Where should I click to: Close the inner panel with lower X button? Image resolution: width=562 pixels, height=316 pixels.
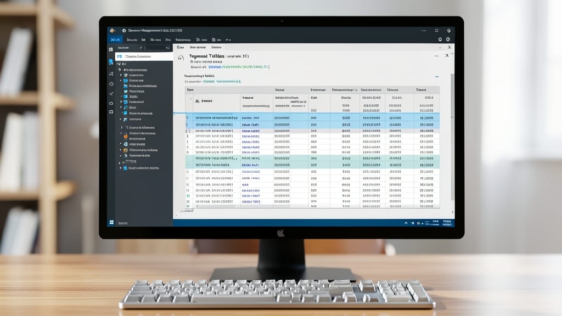pyautogui.click(x=447, y=55)
